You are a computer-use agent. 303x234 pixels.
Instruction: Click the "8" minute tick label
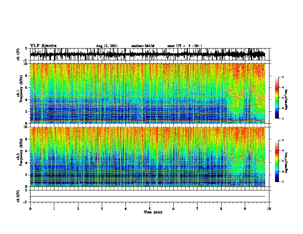[x=221, y=209]
